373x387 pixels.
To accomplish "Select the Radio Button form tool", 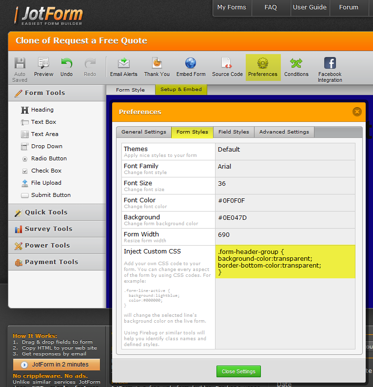I will [48, 158].
